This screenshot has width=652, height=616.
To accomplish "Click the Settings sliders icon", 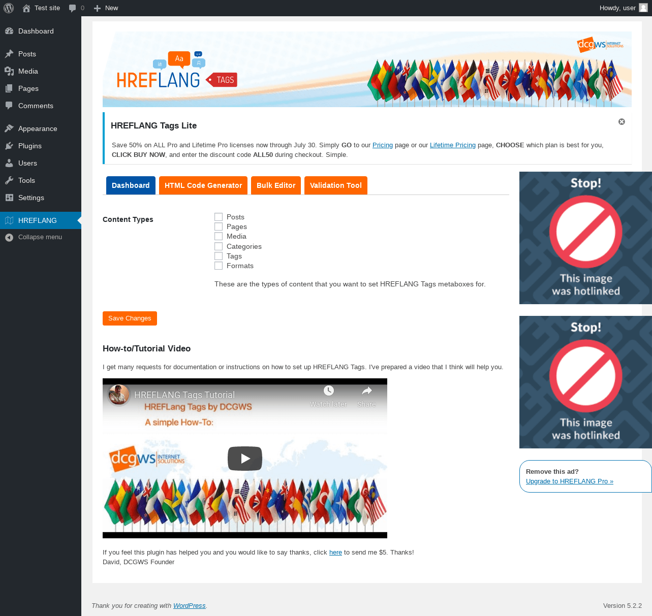I will (x=9, y=198).
